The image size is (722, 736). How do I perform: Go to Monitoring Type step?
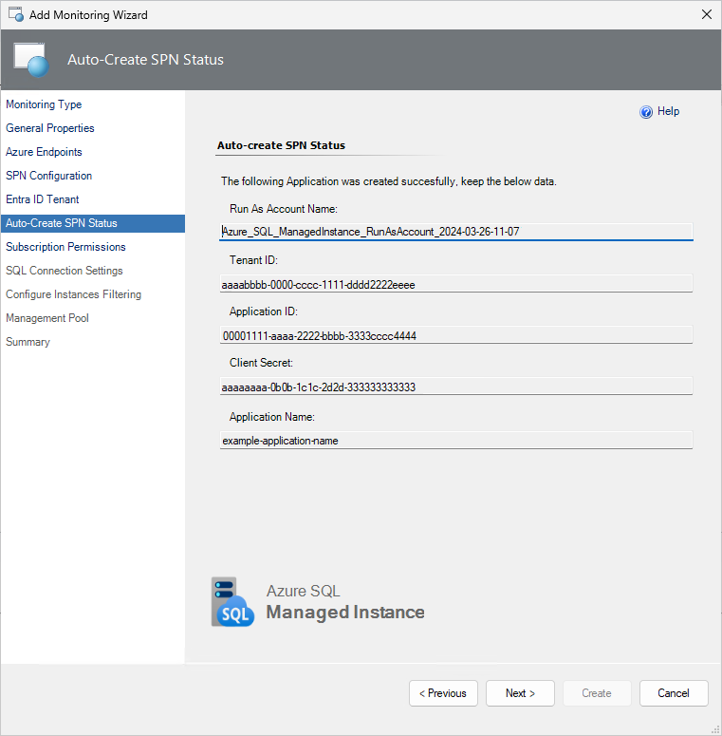(x=44, y=104)
